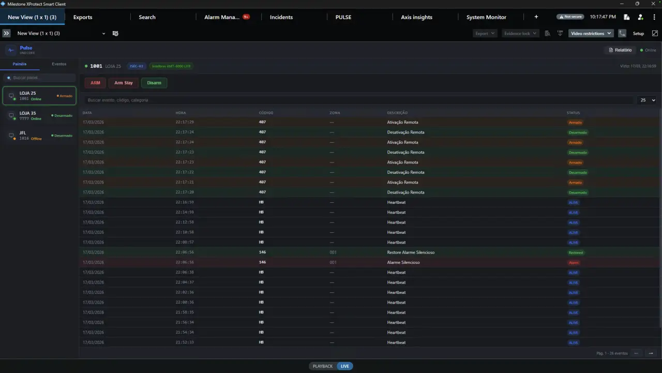
Task: Switch to PLAYBACK mode
Action: pos(323,366)
